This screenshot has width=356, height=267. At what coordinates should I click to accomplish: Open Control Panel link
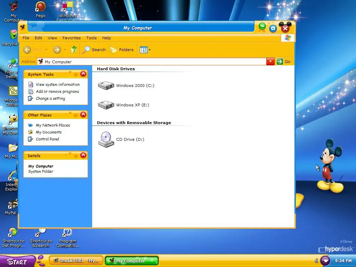[x=47, y=139]
